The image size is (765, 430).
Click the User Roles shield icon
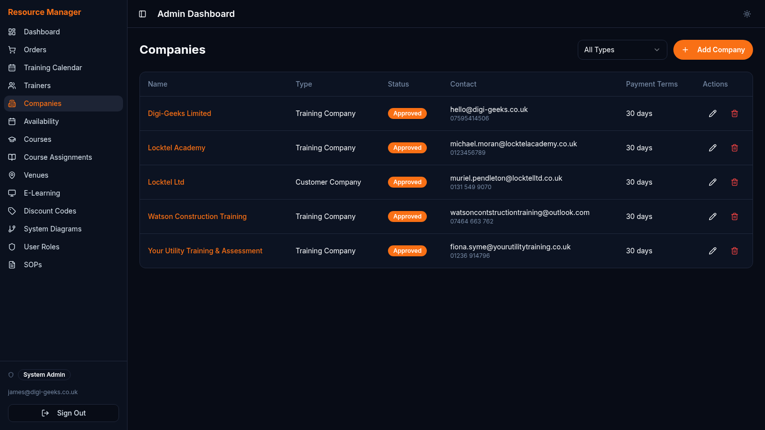tap(12, 247)
